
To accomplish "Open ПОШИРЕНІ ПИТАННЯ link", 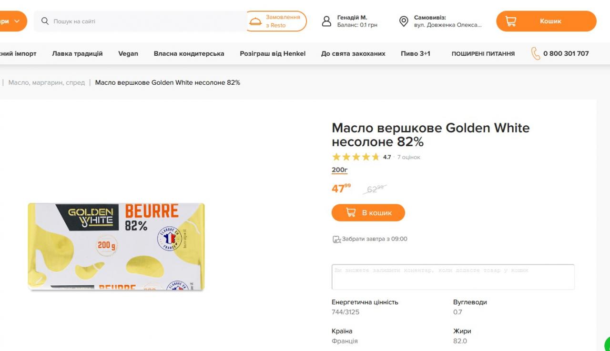I will pos(483,54).
